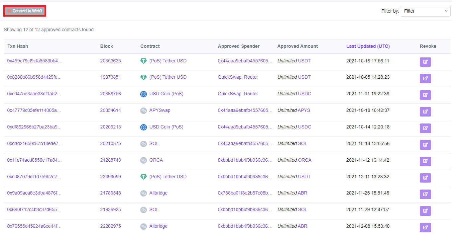Image resolution: width=452 pixels, height=240 pixels.
Task: Open transaction 0x690f712c4b3c37d655…
Action: pos(35,209)
